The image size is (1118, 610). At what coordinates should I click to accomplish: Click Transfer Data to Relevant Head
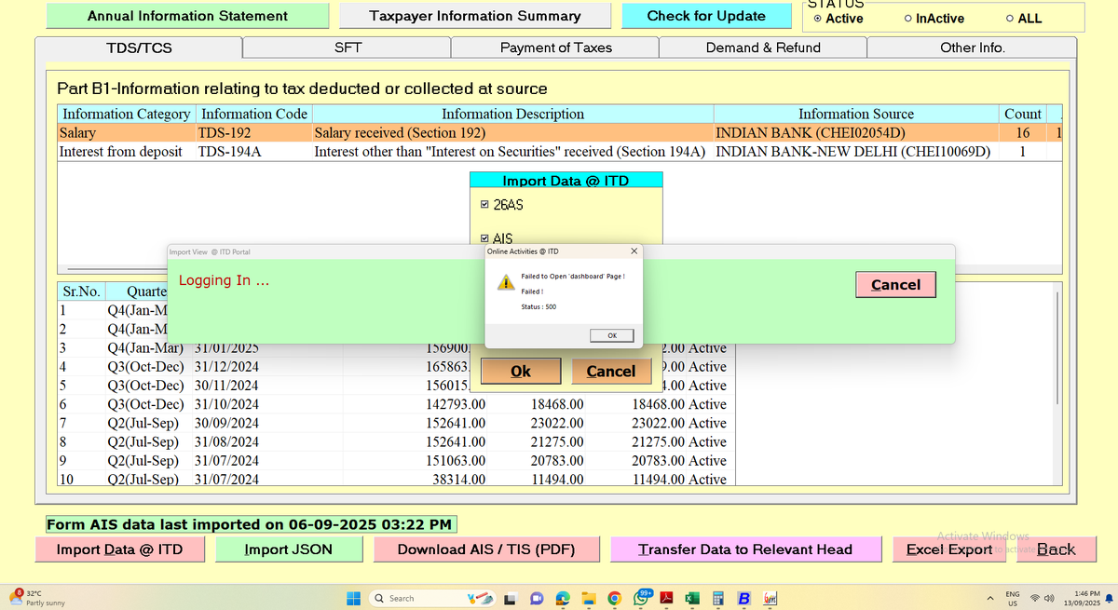coord(745,549)
